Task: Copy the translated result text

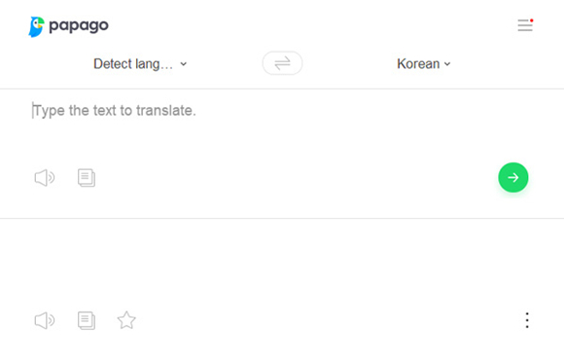Action: 87,320
